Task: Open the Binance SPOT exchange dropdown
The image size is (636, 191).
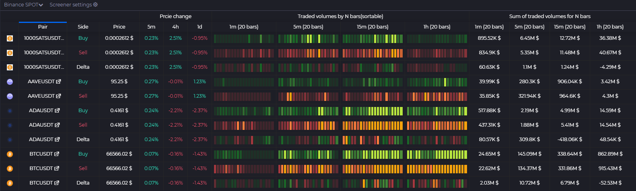Action: (23, 5)
